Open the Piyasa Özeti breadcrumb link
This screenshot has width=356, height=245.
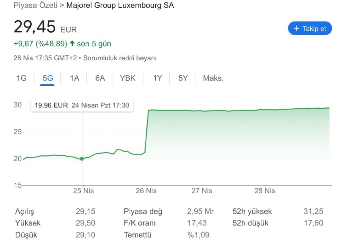coord(35,6)
